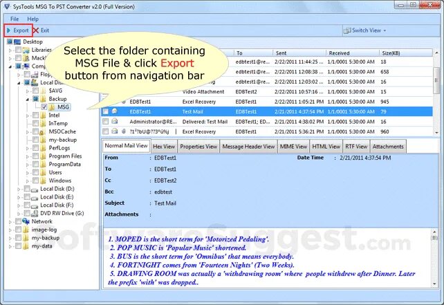Check the InTemp folder checkbox
The image size is (444, 305).
tap(36, 124)
